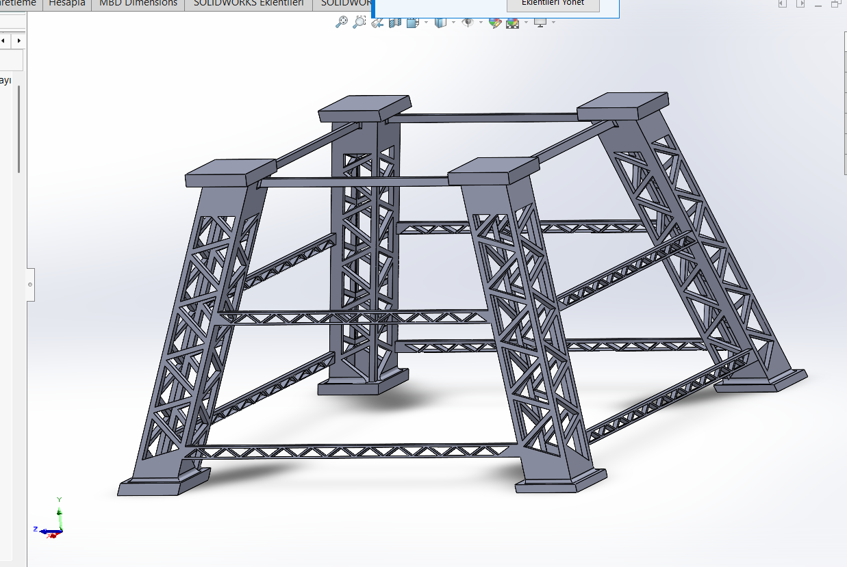Toggle the Hide/Show Items eye icon

pyautogui.click(x=468, y=22)
